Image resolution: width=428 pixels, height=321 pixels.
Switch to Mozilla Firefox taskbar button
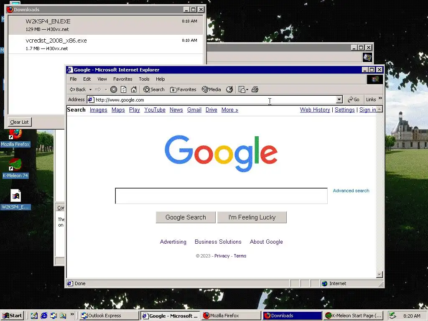click(232, 316)
